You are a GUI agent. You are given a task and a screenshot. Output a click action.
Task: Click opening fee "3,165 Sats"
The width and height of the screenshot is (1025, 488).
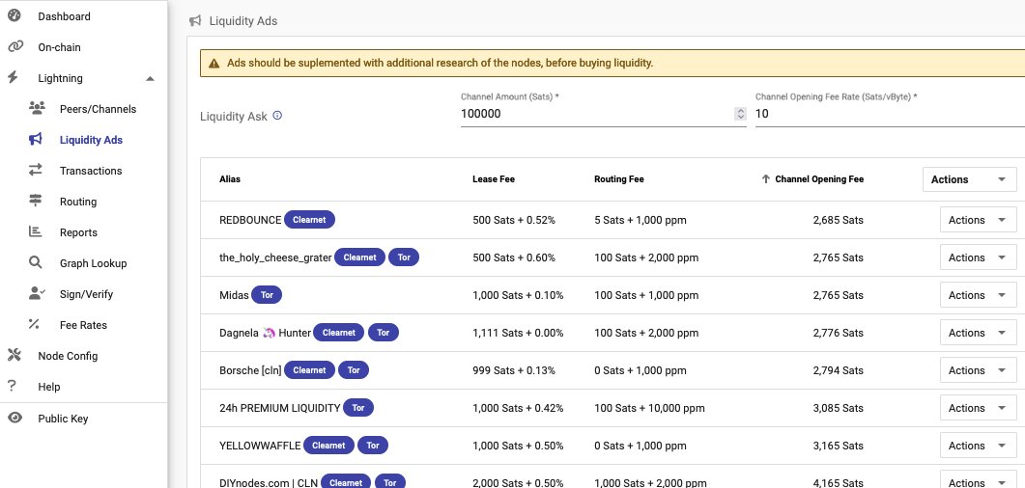(838, 447)
